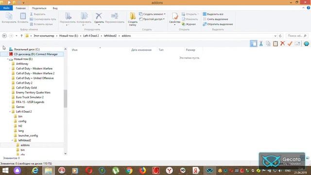Screen dimensions: 311x175
Task: Open Windows Start button
Action: 5,171
